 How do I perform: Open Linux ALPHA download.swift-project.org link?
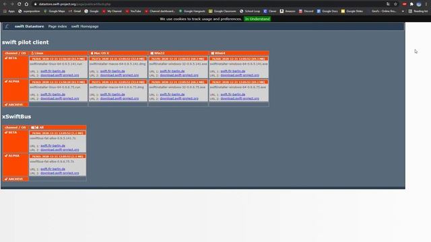pyautogui.click(x=60, y=99)
